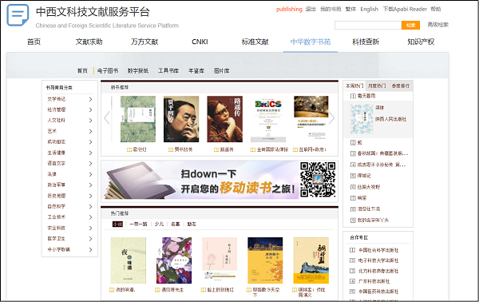Viewport: 479px width, 302px height.
Task: Click the book icon beside 路遥传 title
Action: click(216, 149)
